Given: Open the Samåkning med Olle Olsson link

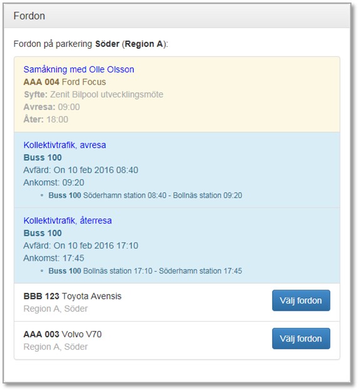Looking at the screenshot, I should (79, 69).
